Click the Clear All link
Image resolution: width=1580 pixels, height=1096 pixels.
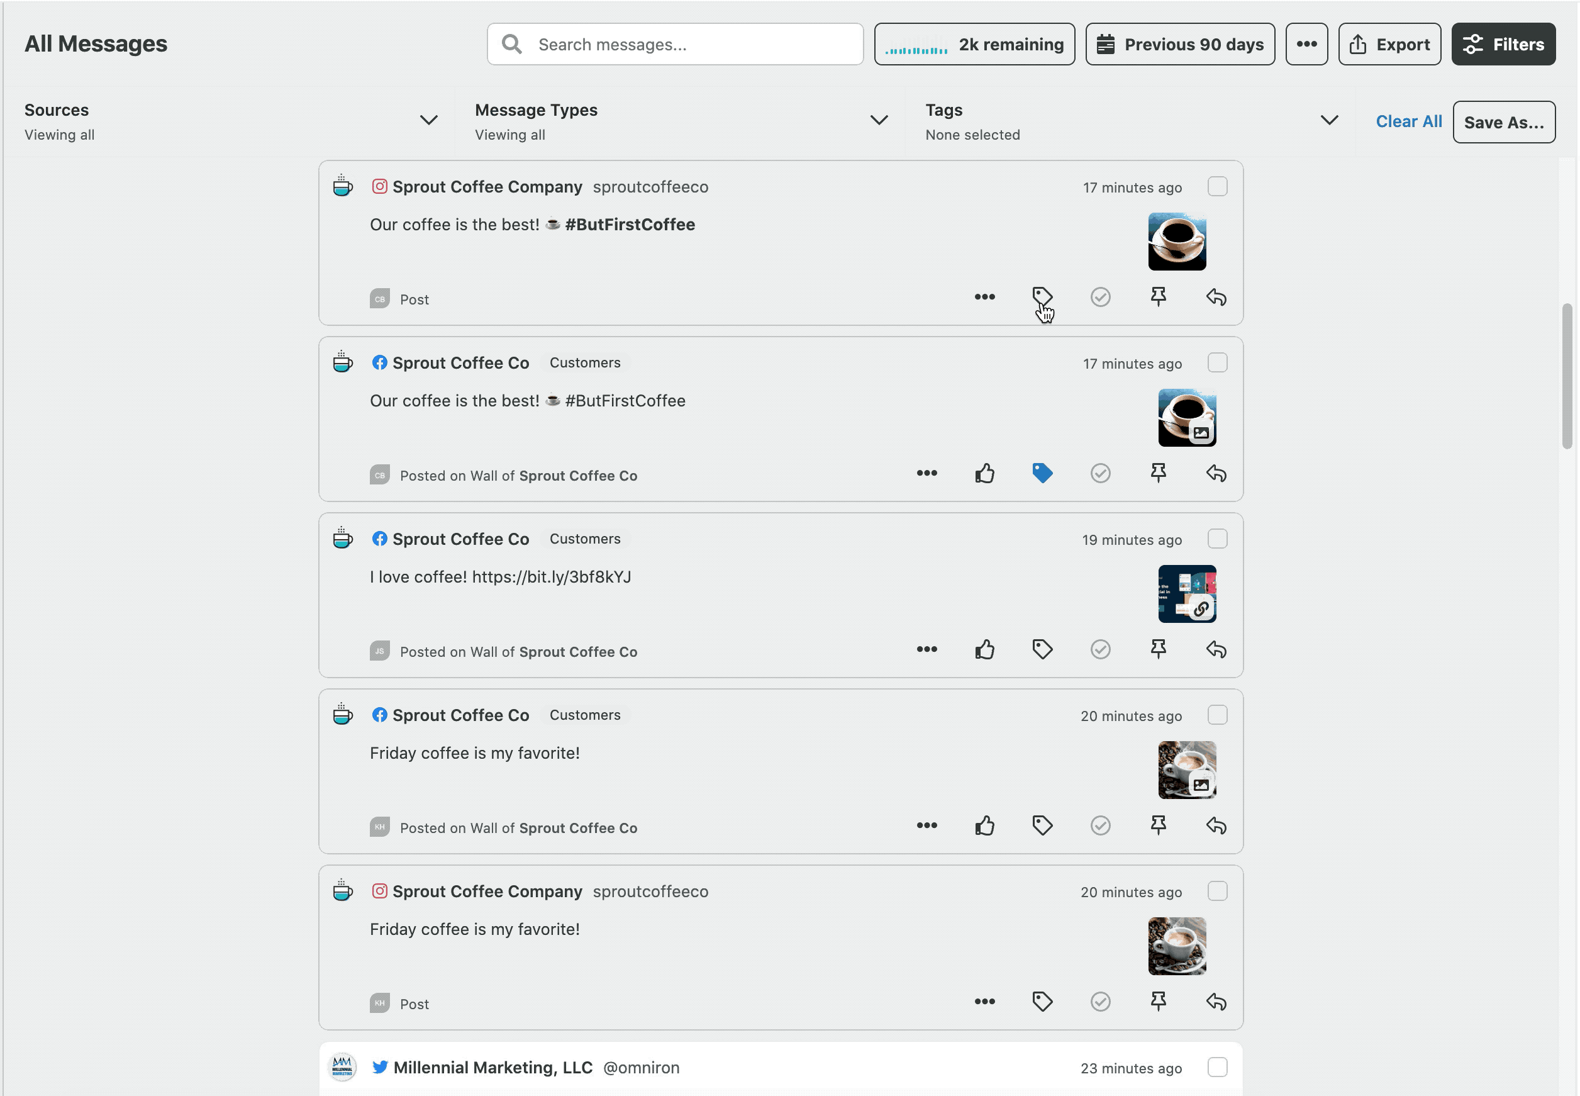coord(1408,121)
